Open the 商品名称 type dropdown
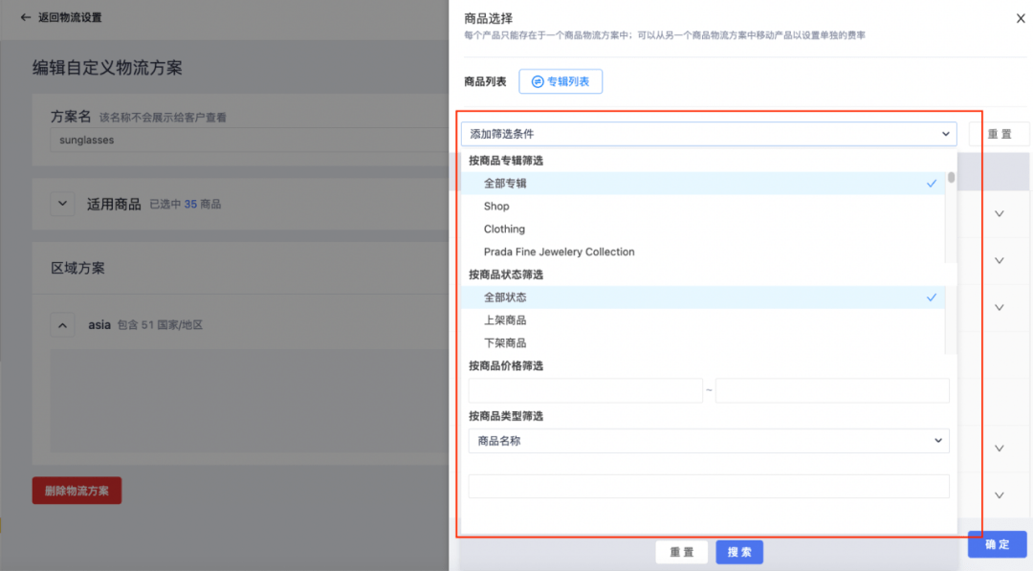 [x=708, y=441]
